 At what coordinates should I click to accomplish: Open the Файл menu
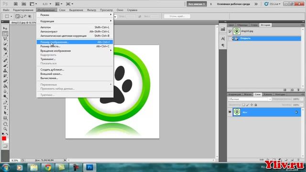(6, 10)
